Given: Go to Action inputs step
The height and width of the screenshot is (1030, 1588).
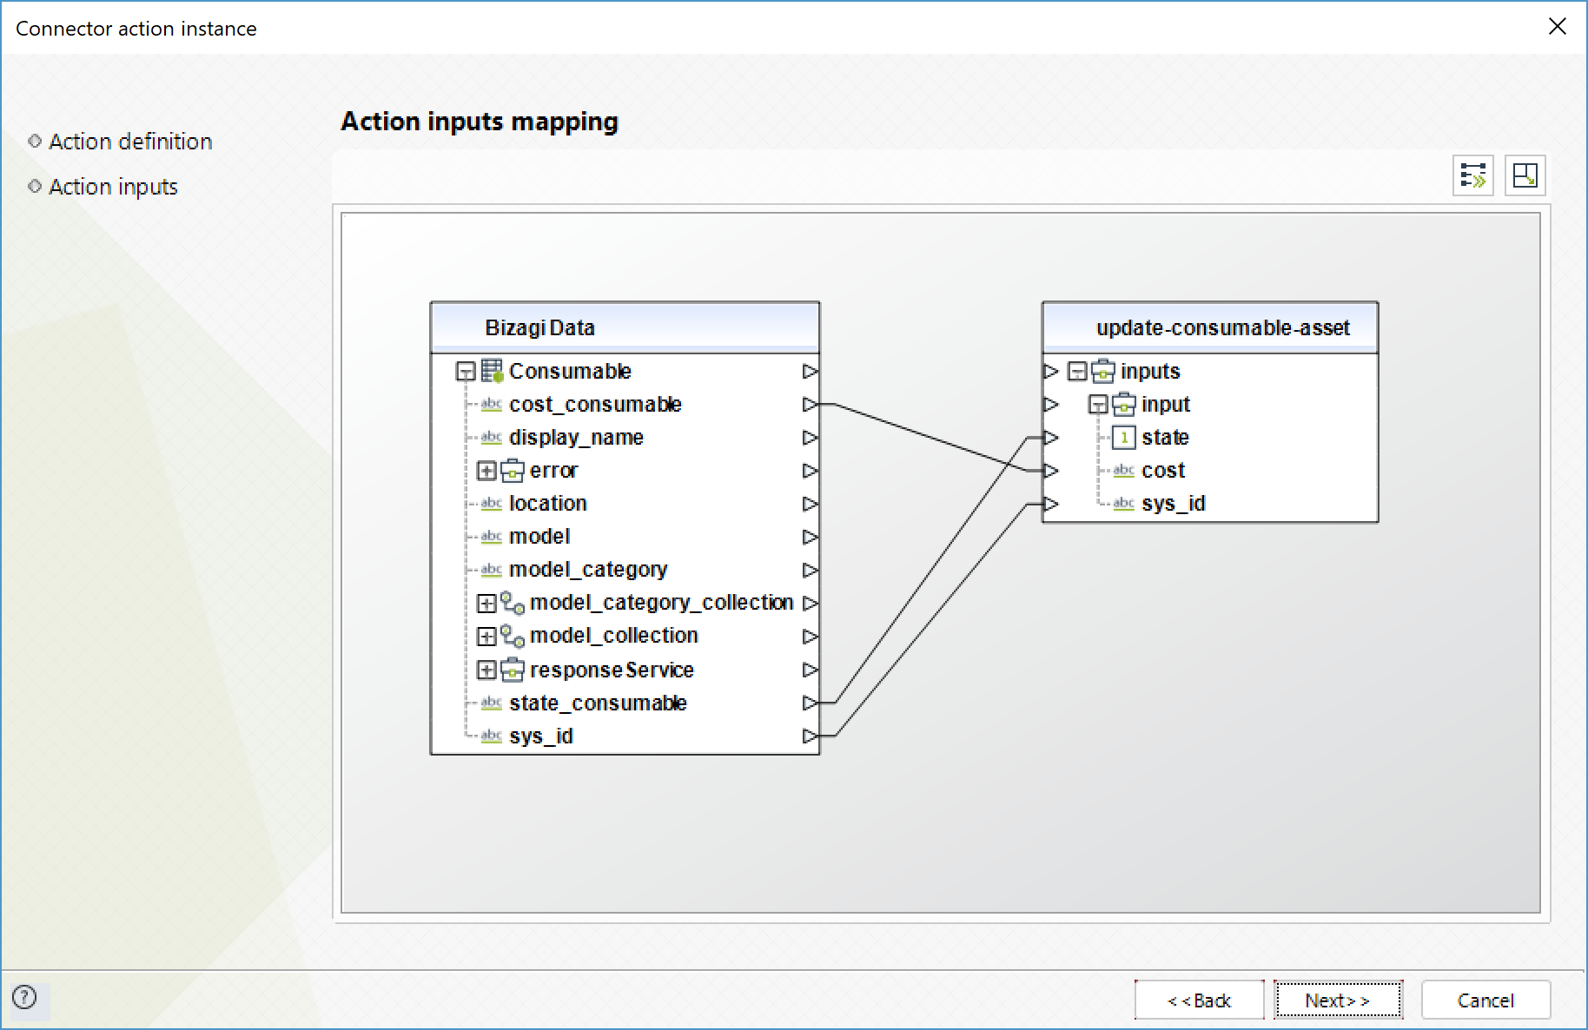Looking at the screenshot, I should 113,187.
